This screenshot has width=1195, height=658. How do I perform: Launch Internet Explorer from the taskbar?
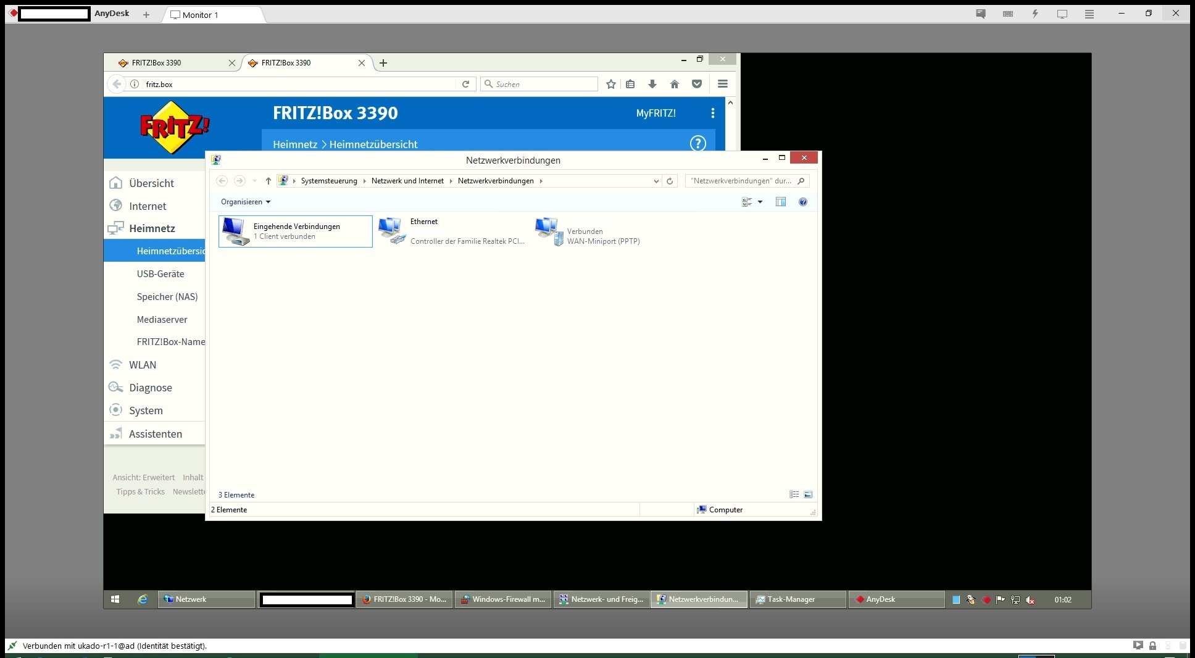(x=142, y=599)
